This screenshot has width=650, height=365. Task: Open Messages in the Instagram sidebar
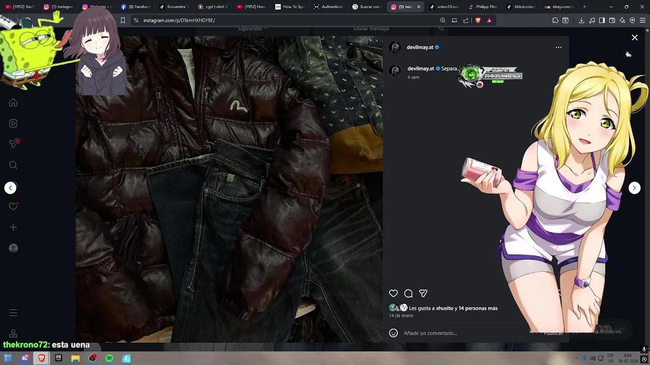[x=13, y=144]
